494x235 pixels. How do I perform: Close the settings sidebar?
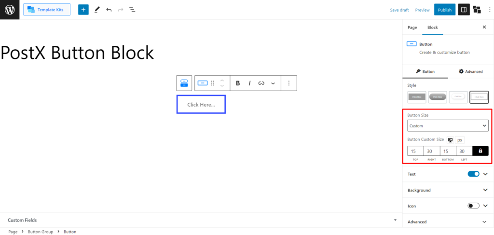click(484, 28)
